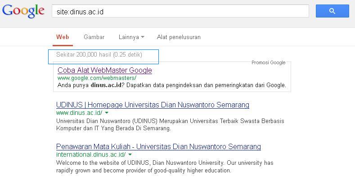Click the Promosi Google label
The height and width of the screenshot is (185, 355).
268,62
